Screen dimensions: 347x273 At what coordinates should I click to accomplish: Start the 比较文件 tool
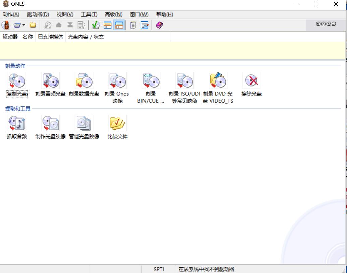(x=117, y=127)
